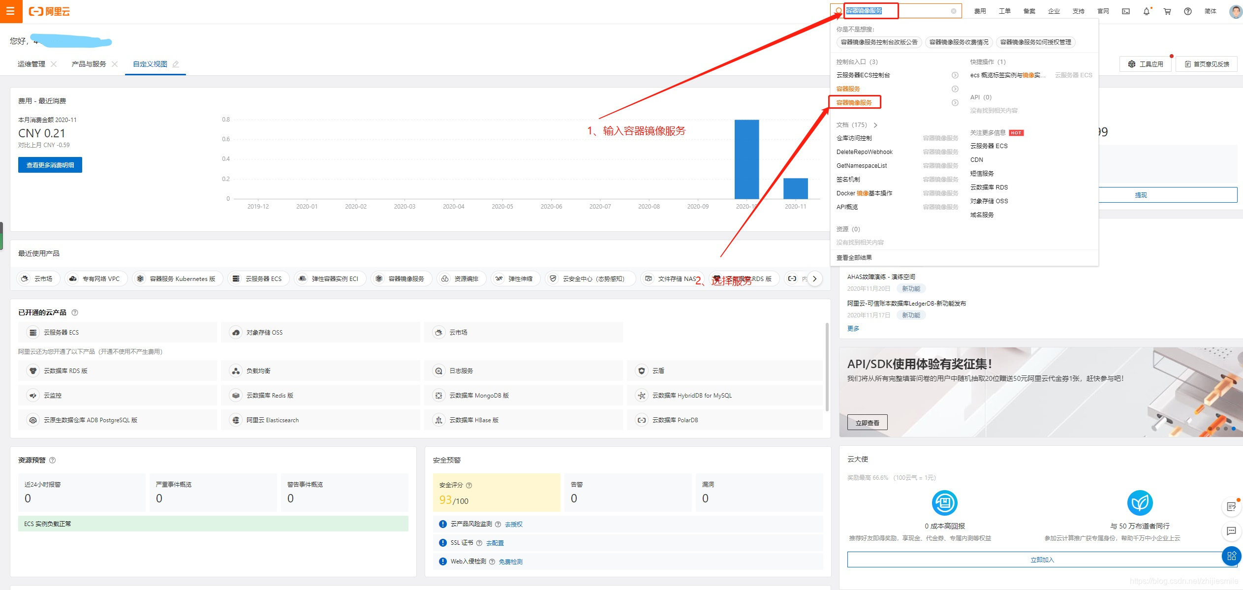This screenshot has height=590, width=1243.
Task: Click 立即查看 on API/SDK banner
Action: pos(868,423)
